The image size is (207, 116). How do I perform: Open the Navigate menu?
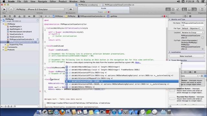(x=42, y=1)
